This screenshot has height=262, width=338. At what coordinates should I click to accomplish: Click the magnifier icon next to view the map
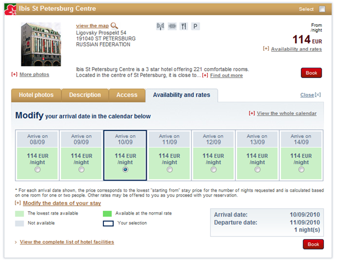point(114,26)
